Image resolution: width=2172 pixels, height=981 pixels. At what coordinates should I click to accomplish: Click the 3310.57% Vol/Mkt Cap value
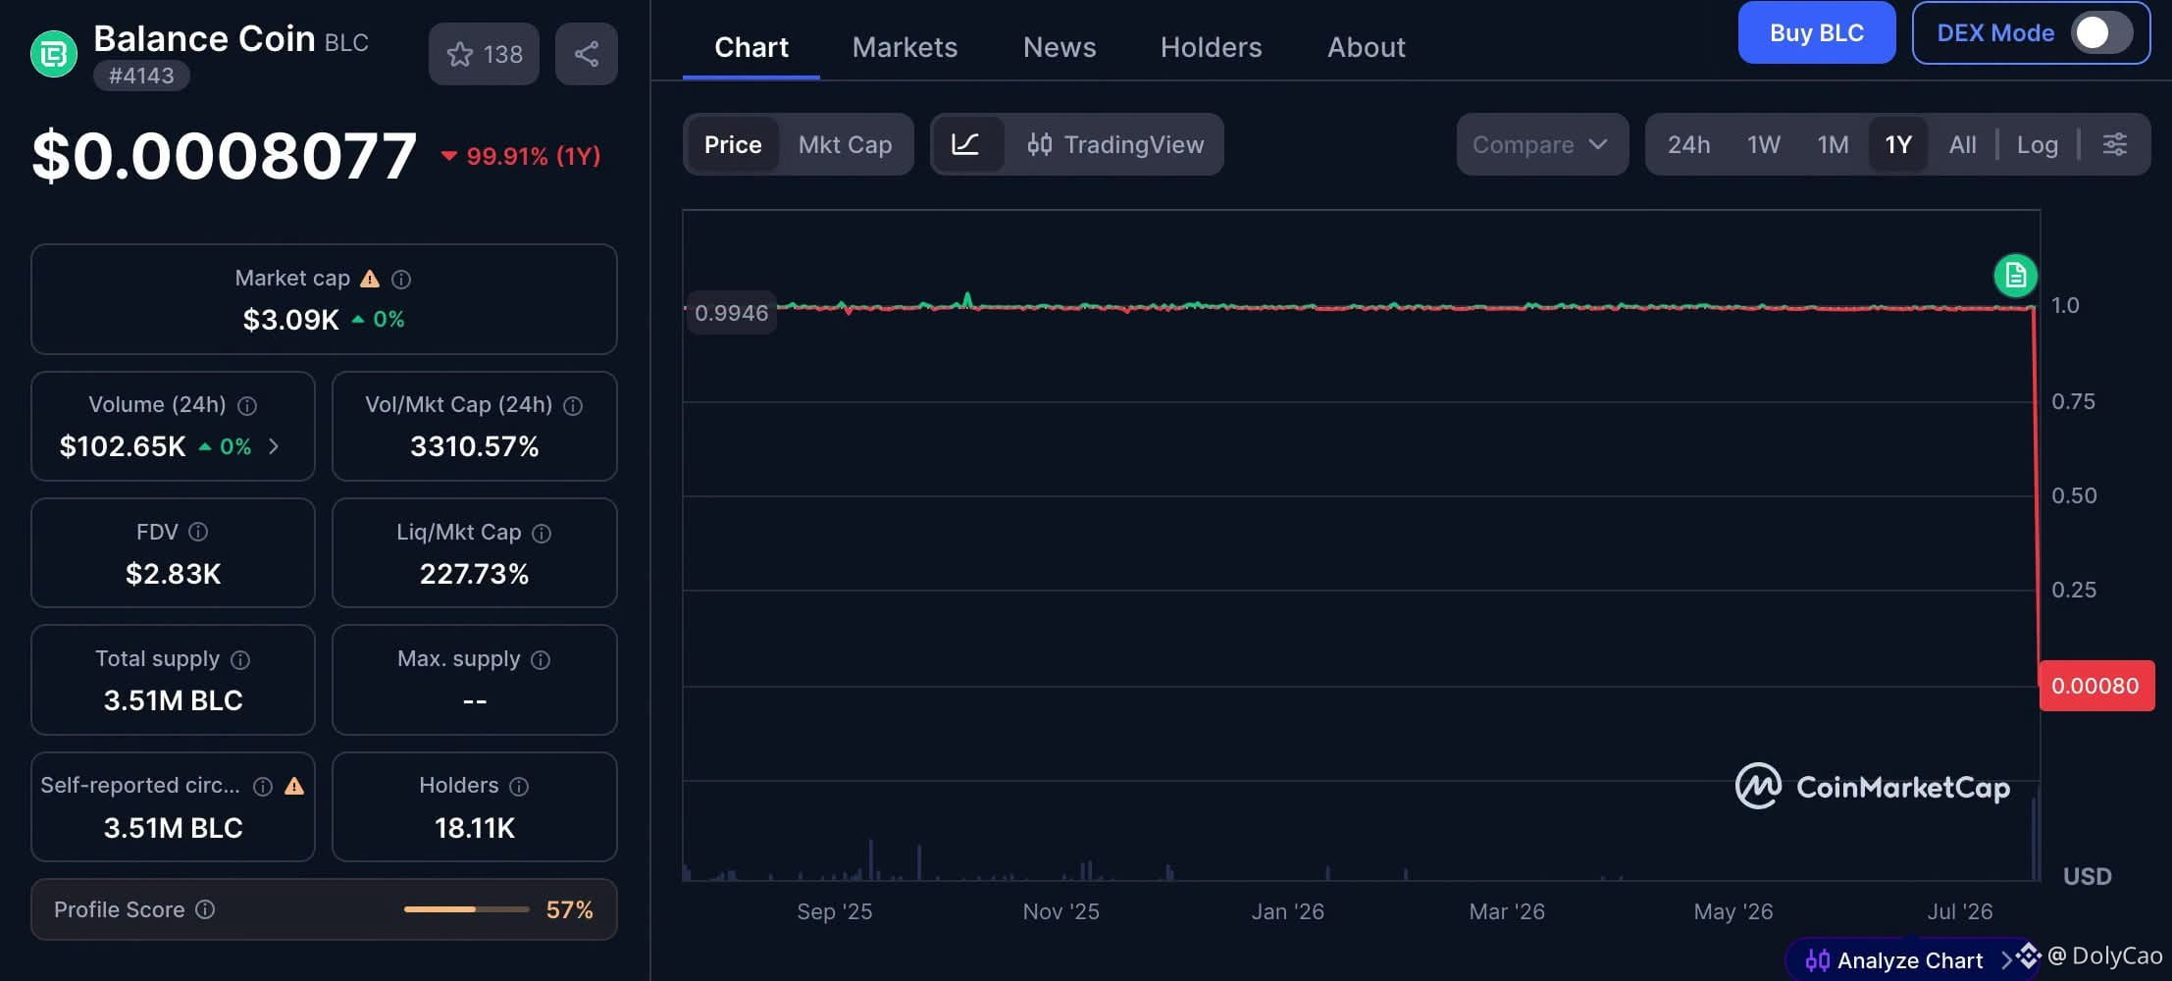tap(475, 446)
